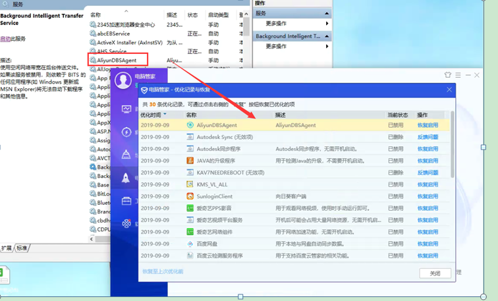The height and width of the screenshot is (301, 498).
Task: Open the broom cleanup sidebar icon
Action: click(x=126, y=154)
